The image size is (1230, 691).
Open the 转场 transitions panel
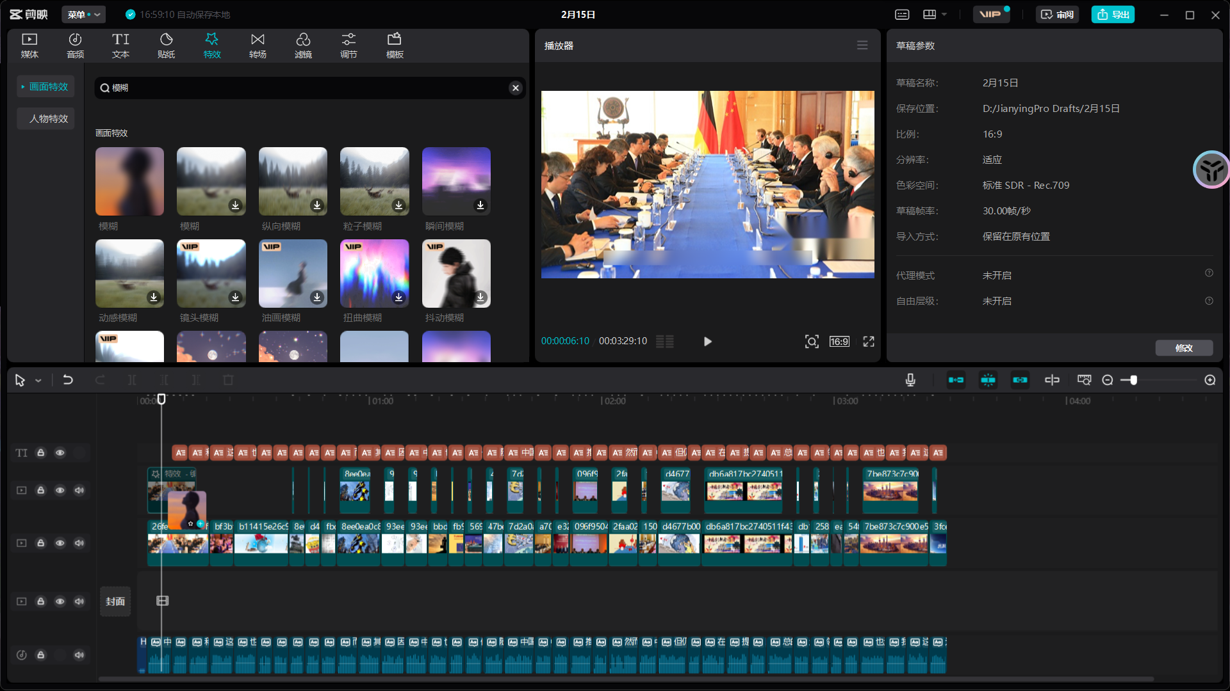coord(258,45)
